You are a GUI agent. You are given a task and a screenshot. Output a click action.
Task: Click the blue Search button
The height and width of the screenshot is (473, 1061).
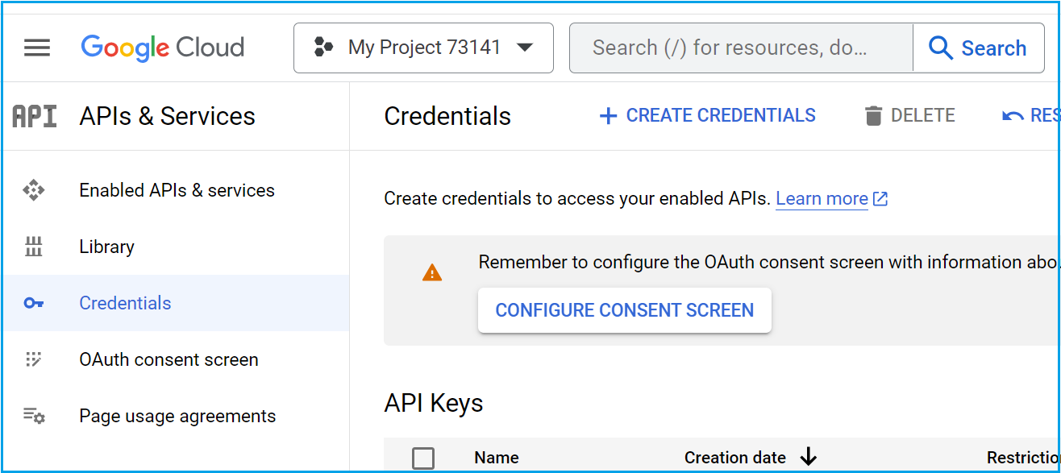tap(978, 48)
